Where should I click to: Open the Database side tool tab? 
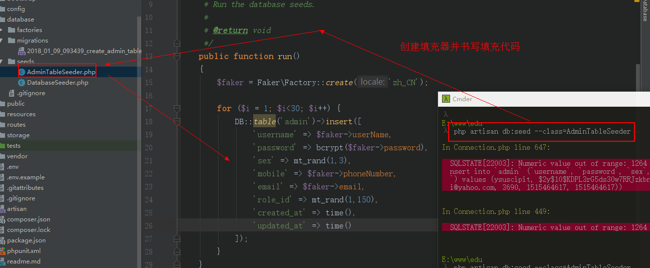[645, 11]
